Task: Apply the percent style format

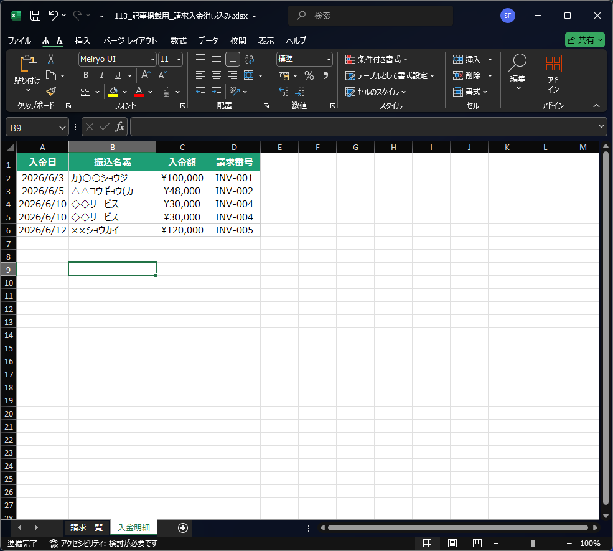Action: 309,75
